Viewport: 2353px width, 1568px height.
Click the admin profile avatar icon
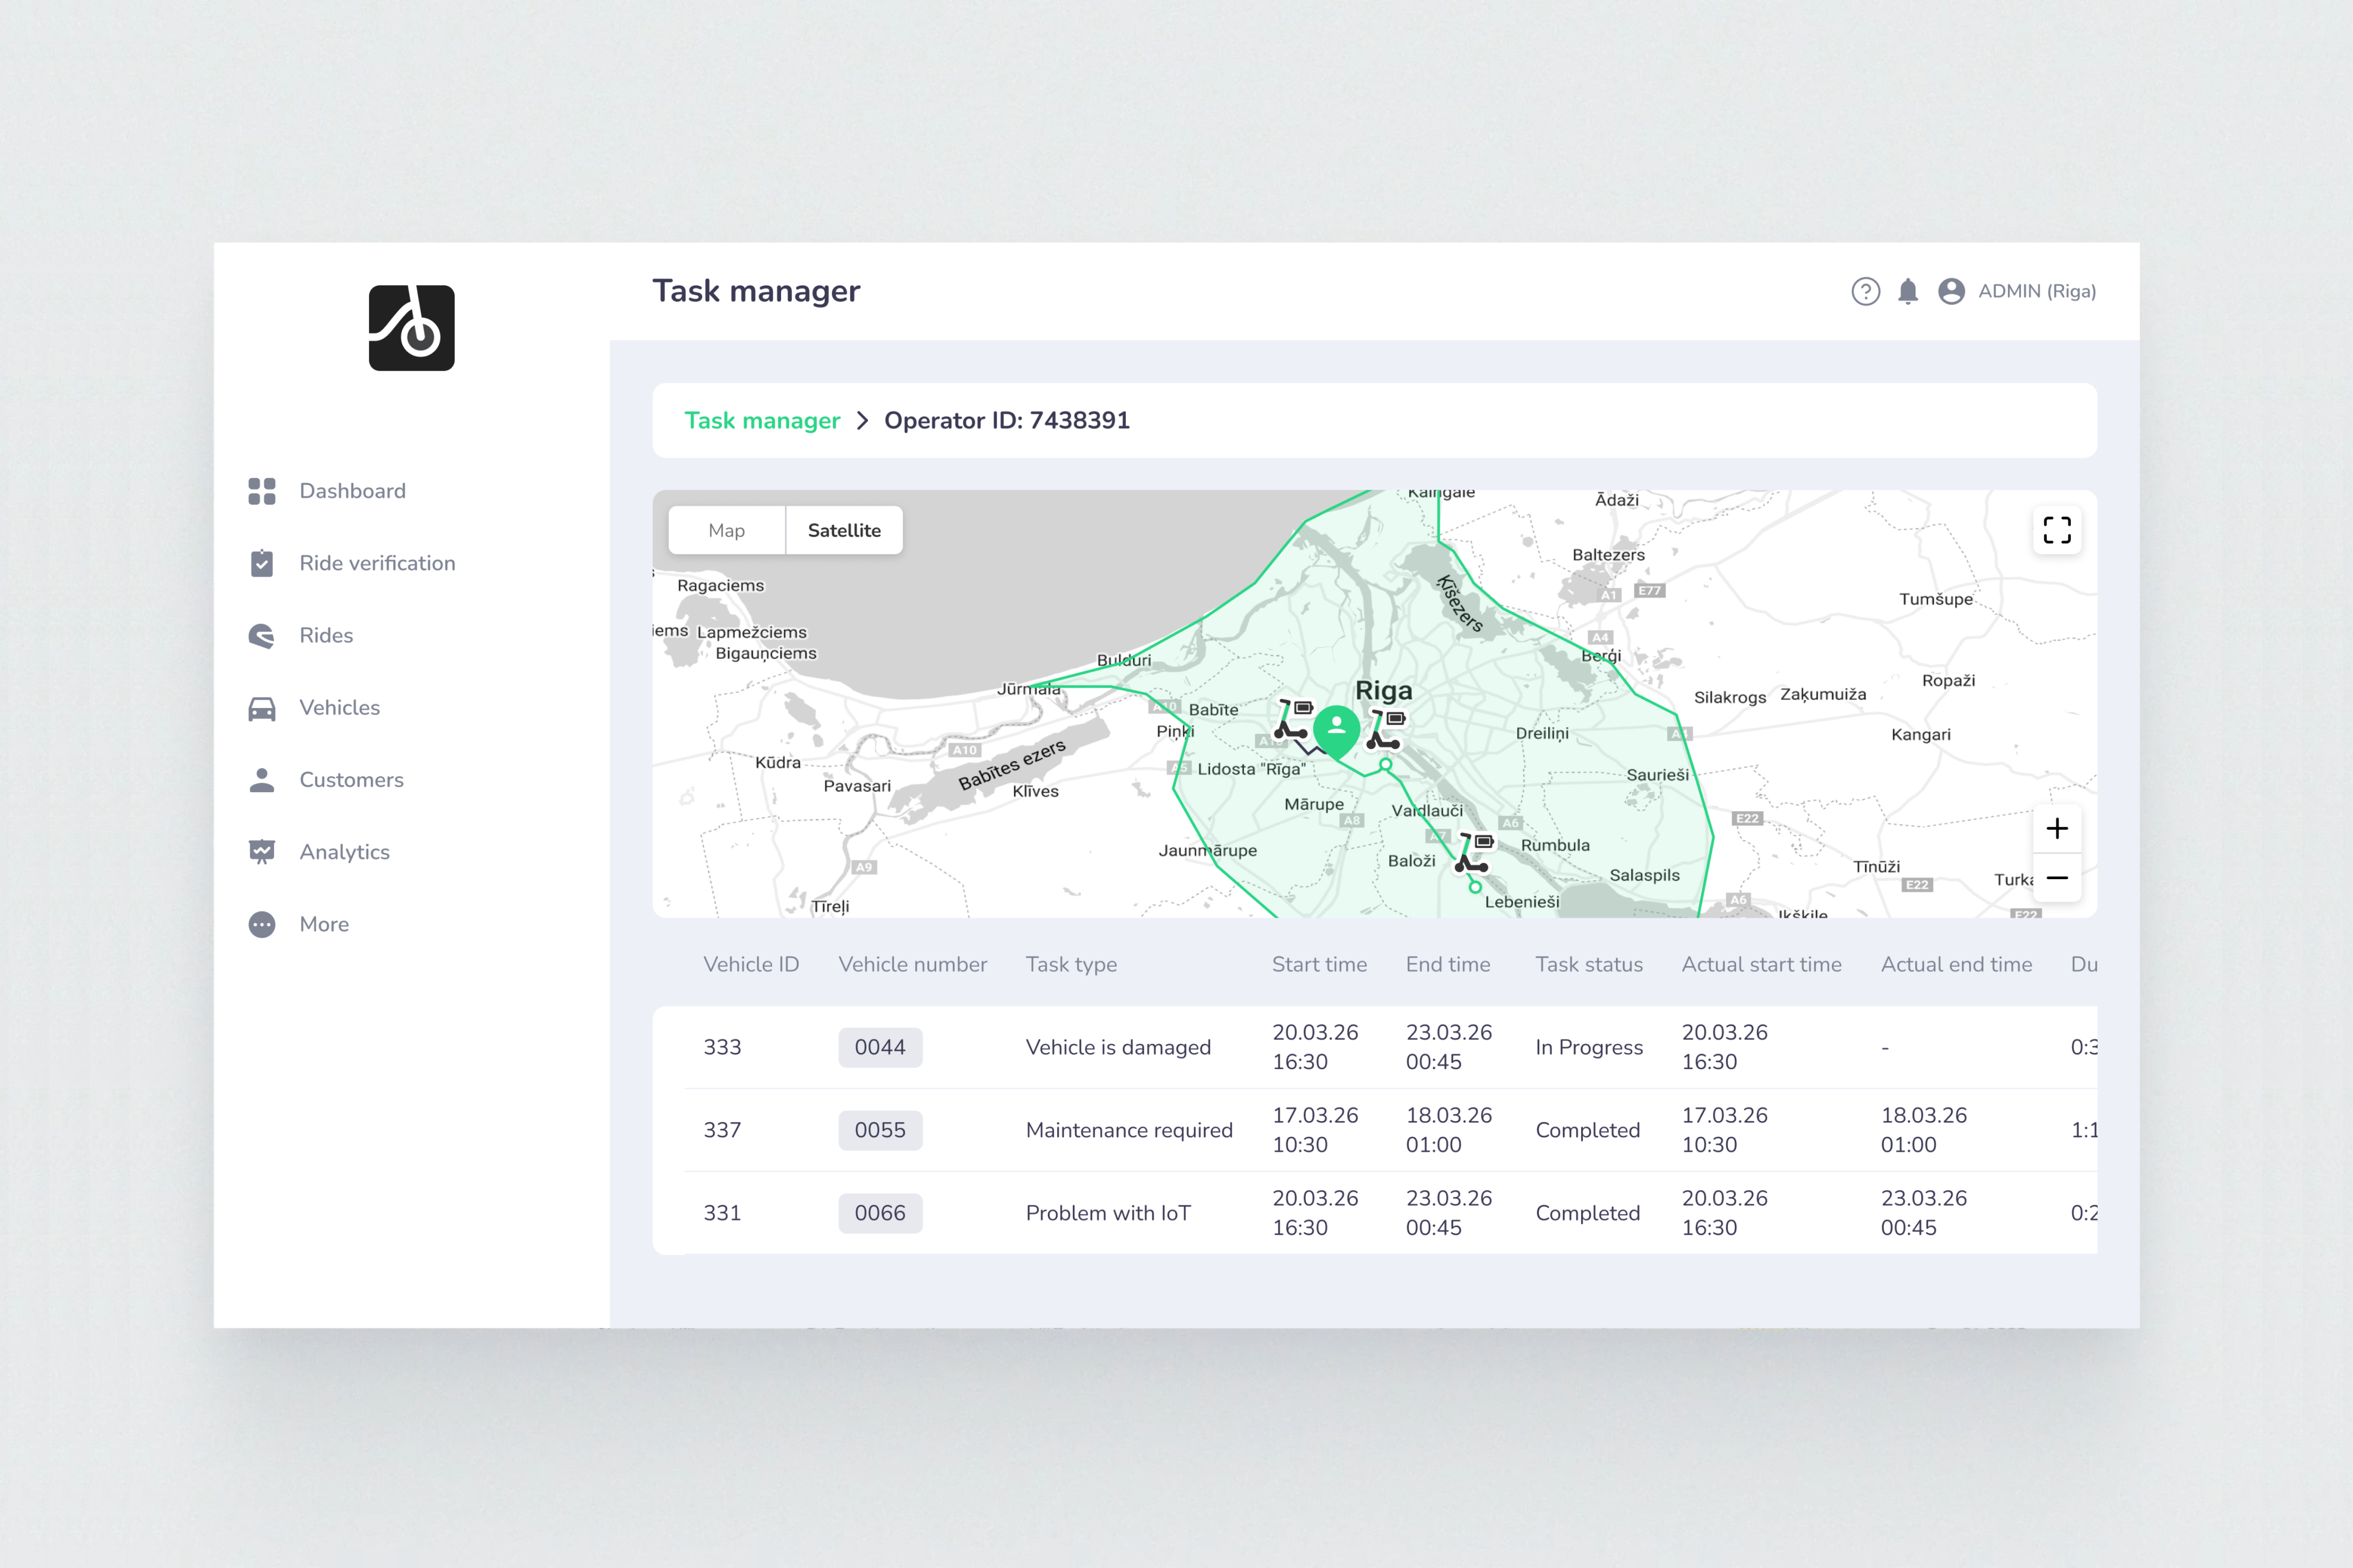point(1952,291)
